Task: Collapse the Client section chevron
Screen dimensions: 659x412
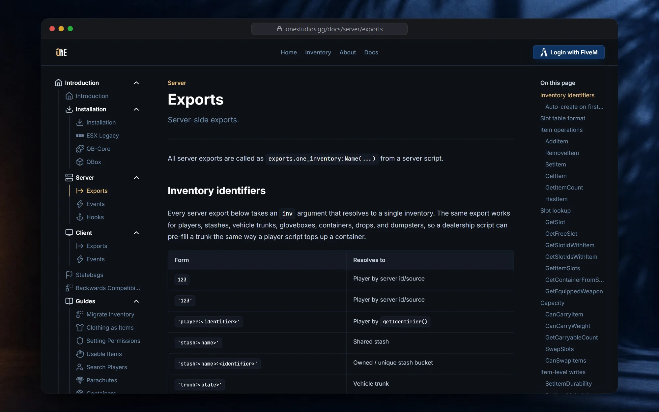Action: tap(136, 233)
